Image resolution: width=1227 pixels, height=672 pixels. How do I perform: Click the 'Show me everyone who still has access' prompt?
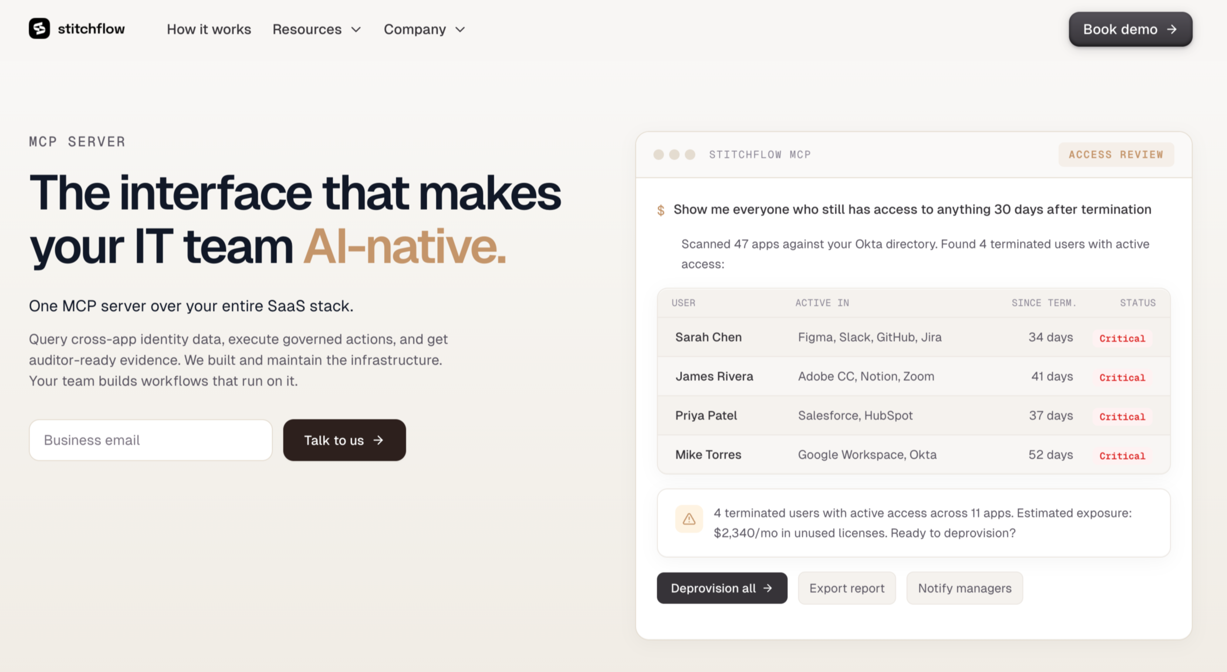click(912, 209)
